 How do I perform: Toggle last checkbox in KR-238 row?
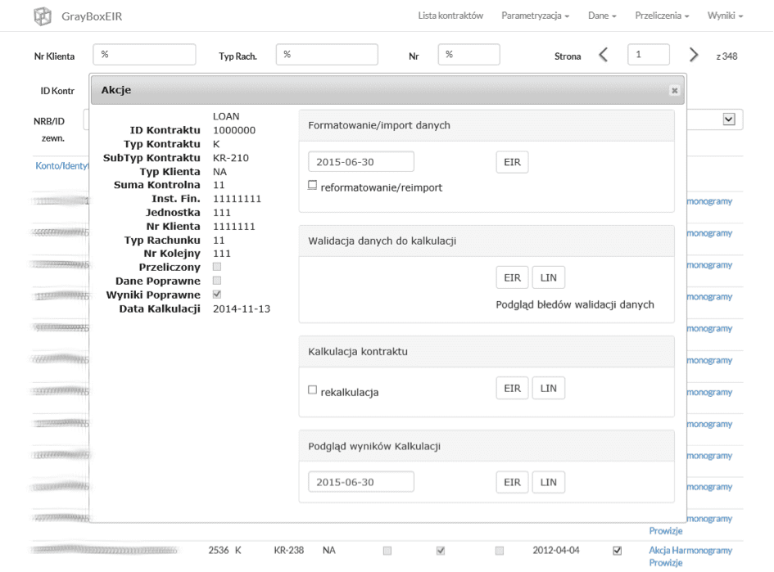coord(617,550)
